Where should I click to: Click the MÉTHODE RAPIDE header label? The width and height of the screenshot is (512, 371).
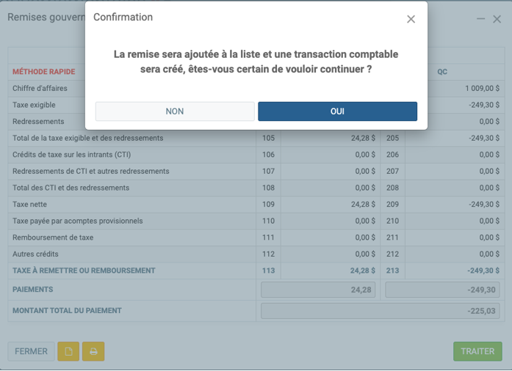[43, 72]
